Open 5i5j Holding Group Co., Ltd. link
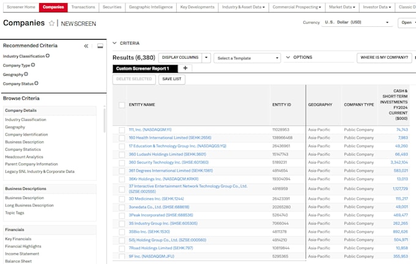The image size is (416, 264). pyautogui.click(x=168, y=240)
